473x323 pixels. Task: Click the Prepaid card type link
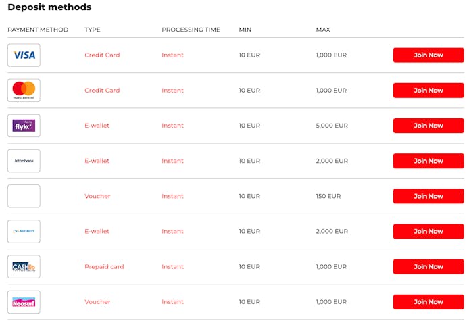pos(104,267)
